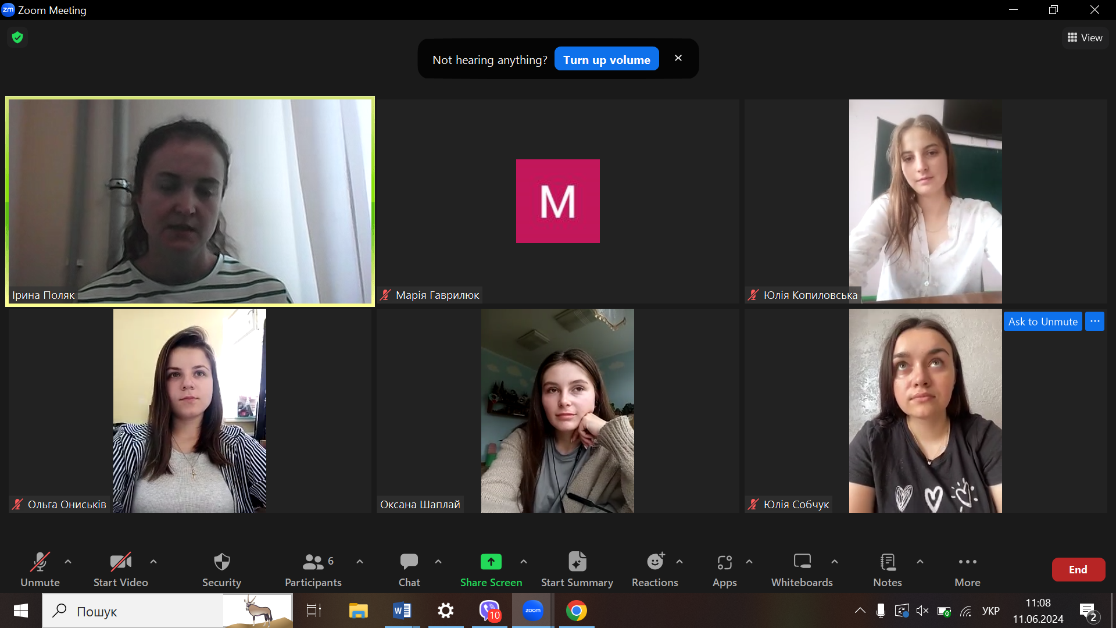Open the Security shield options

[x=221, y=569]
